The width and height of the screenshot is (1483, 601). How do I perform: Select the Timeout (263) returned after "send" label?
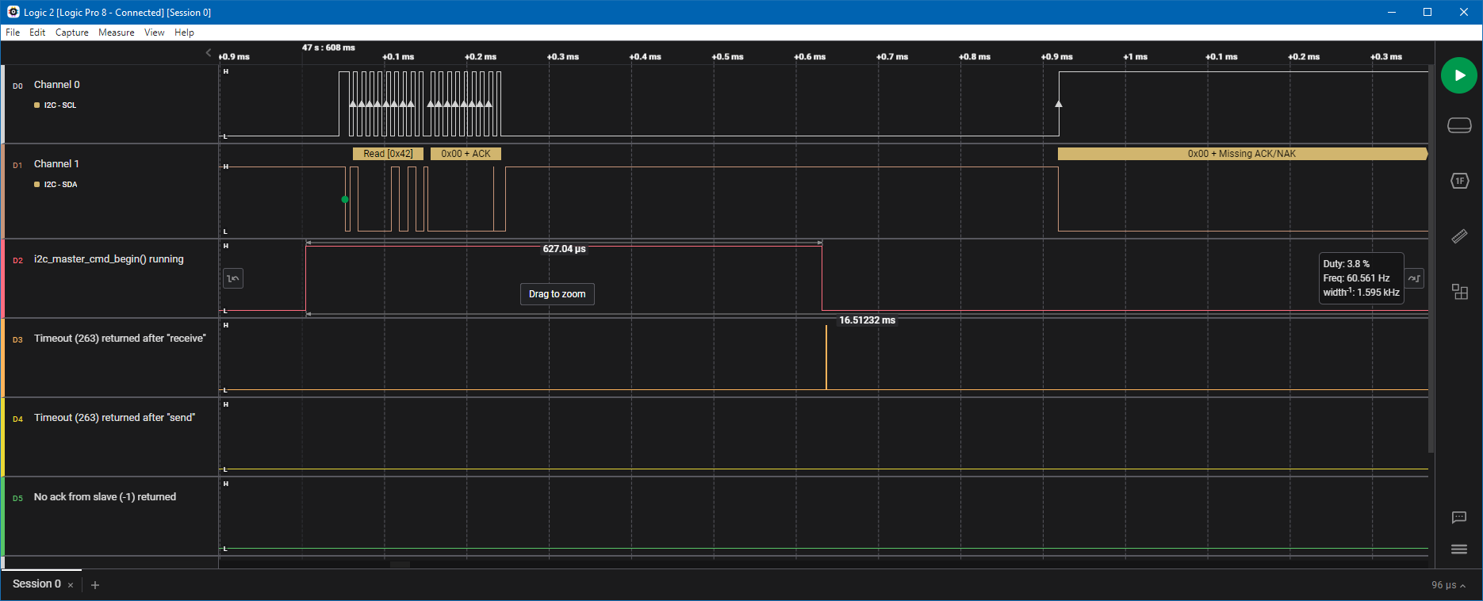(x=114, y=418)
